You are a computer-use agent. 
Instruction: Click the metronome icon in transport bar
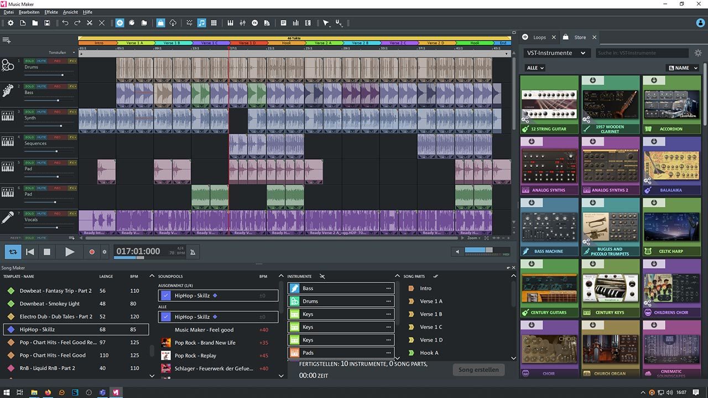(x=192, y=252)
